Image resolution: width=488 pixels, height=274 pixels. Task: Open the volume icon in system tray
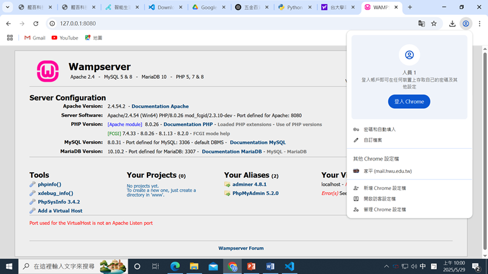coord(413,266)
